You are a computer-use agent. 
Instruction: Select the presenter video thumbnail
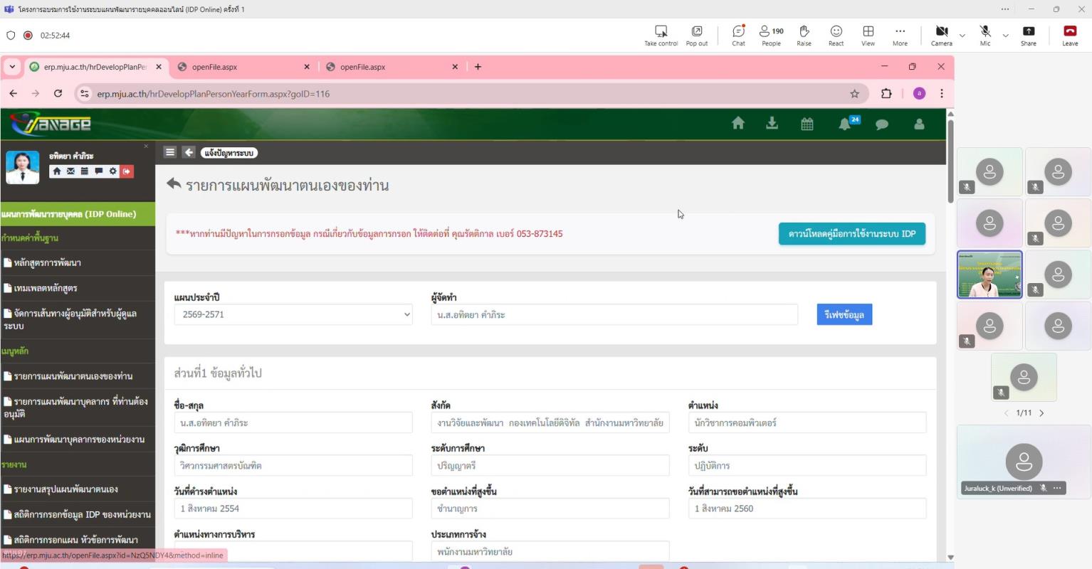coord(989,274)
